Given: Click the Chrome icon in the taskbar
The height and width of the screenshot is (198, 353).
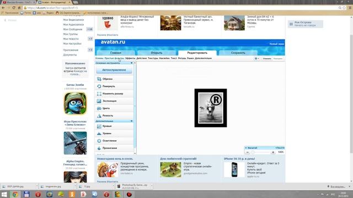Looking at the screenshot, I should pyautogui.click(x=15, y=194).
